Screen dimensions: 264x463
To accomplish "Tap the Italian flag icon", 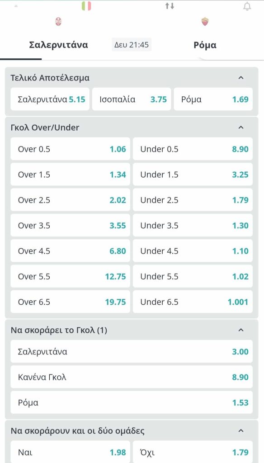I will 86,6.
